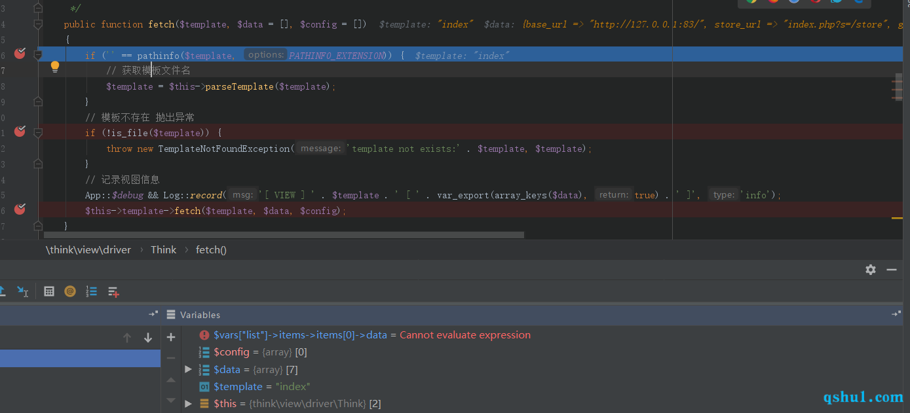Click restore layout icon left of Variables
This screenshot has width=910, height=413.
(x=153, y=314)
